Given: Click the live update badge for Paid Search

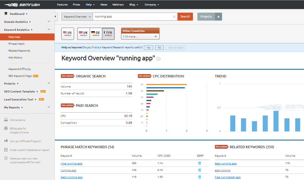Looking at the screenshot, I should pos(68,105).
